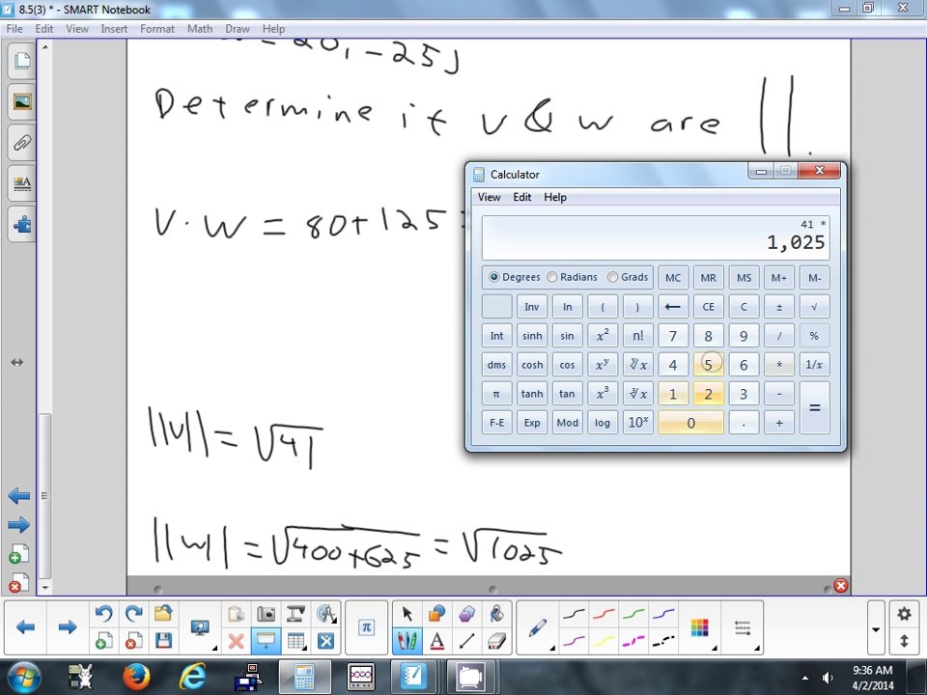Open the math pi tools button

click(366, 627)
